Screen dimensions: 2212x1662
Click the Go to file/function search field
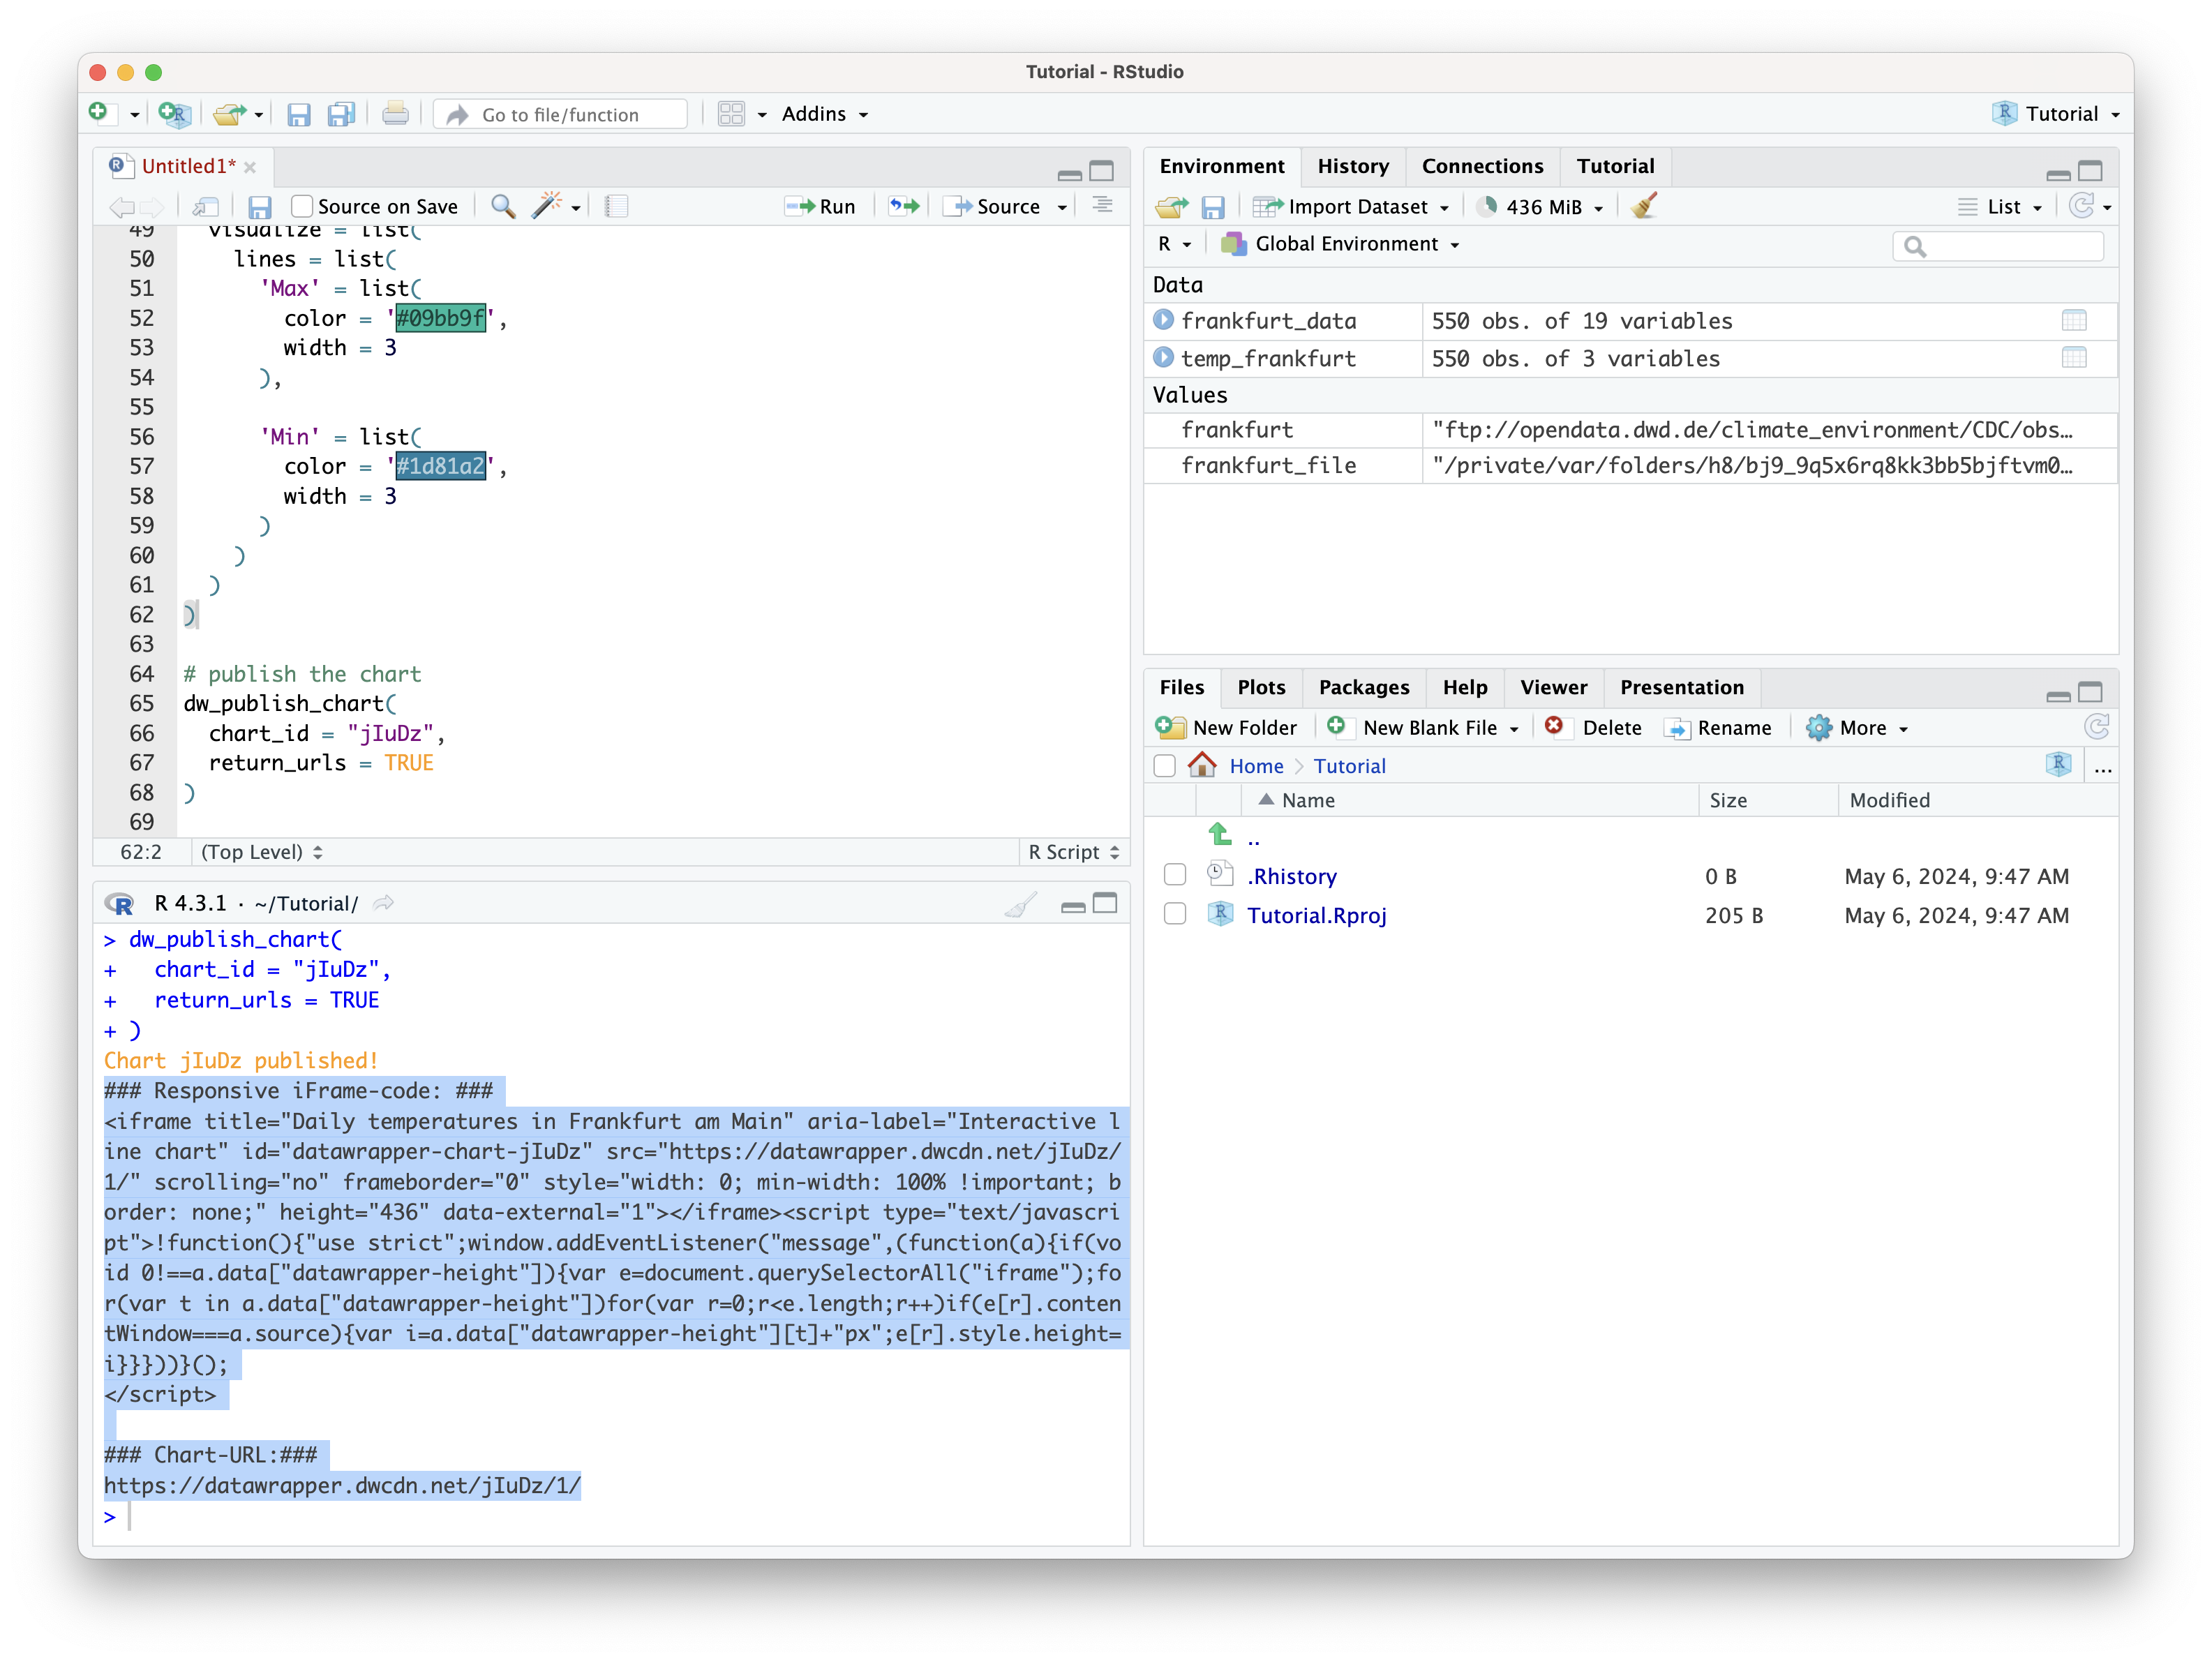click(x=561, y=114)
